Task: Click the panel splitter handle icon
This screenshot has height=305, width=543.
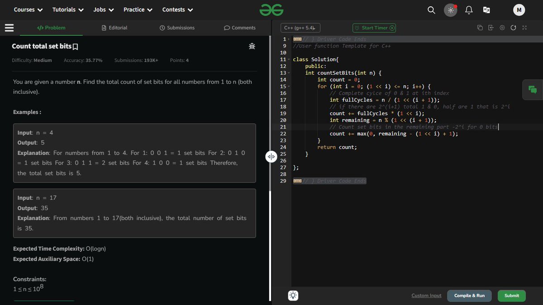Action: pyautogui.click(x=271, y=157)
